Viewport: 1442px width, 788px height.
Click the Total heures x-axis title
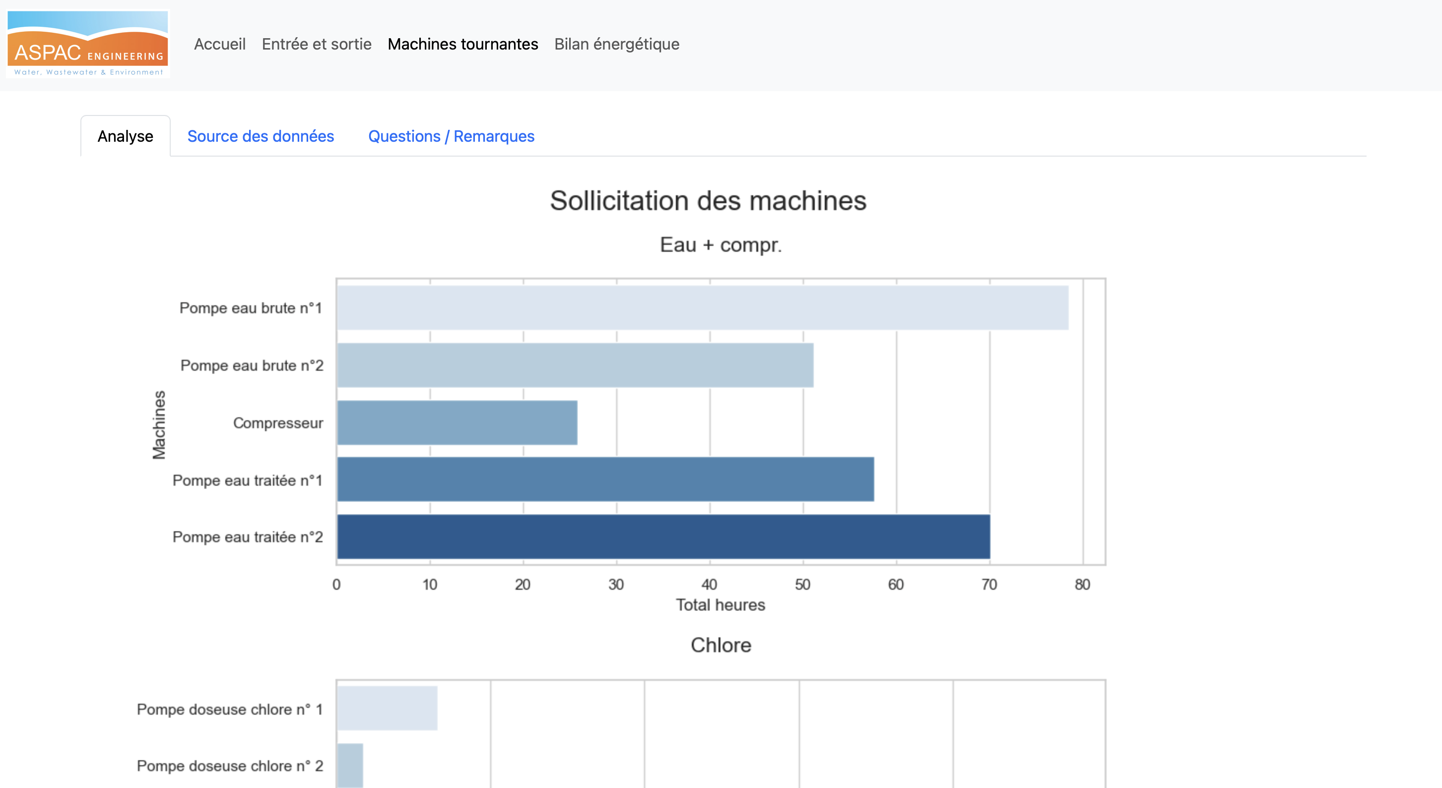(720, 605)
